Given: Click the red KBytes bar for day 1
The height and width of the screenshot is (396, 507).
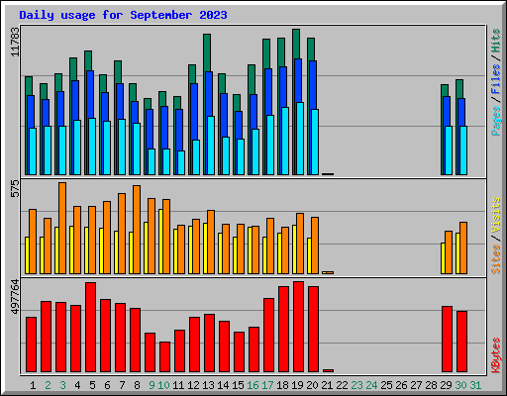Looking at the screenshot, I should tap(32, 345).
